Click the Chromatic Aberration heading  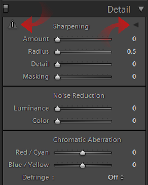pos(87,140)
